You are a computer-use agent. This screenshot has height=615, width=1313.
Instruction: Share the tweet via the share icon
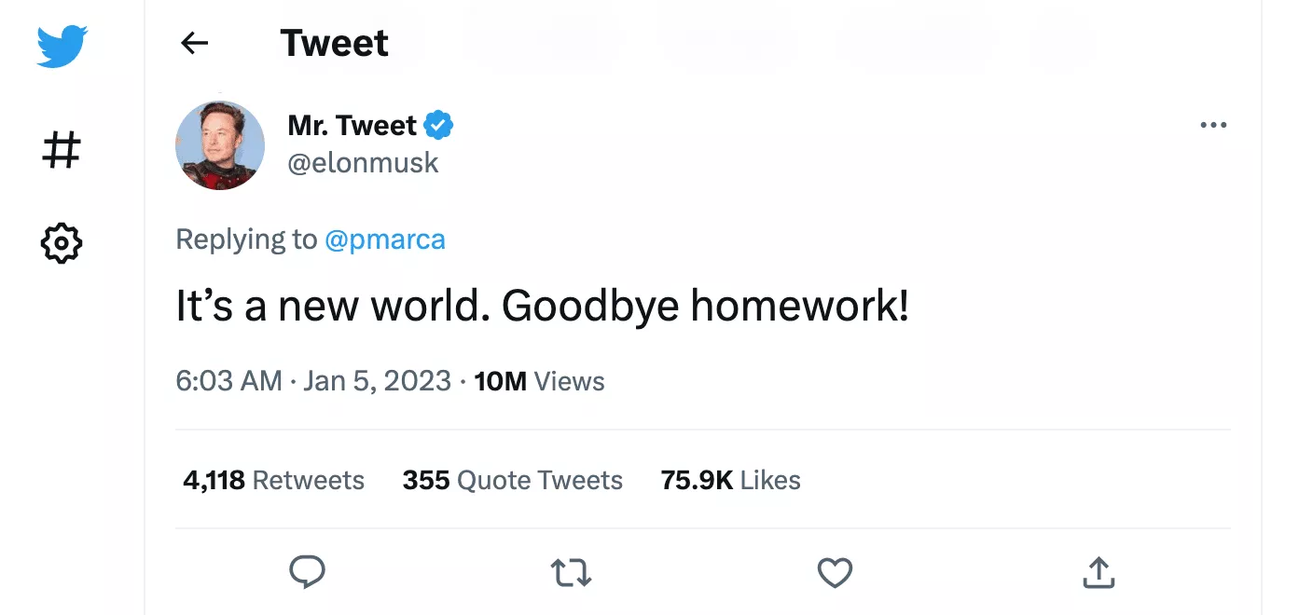(1099, 572)
